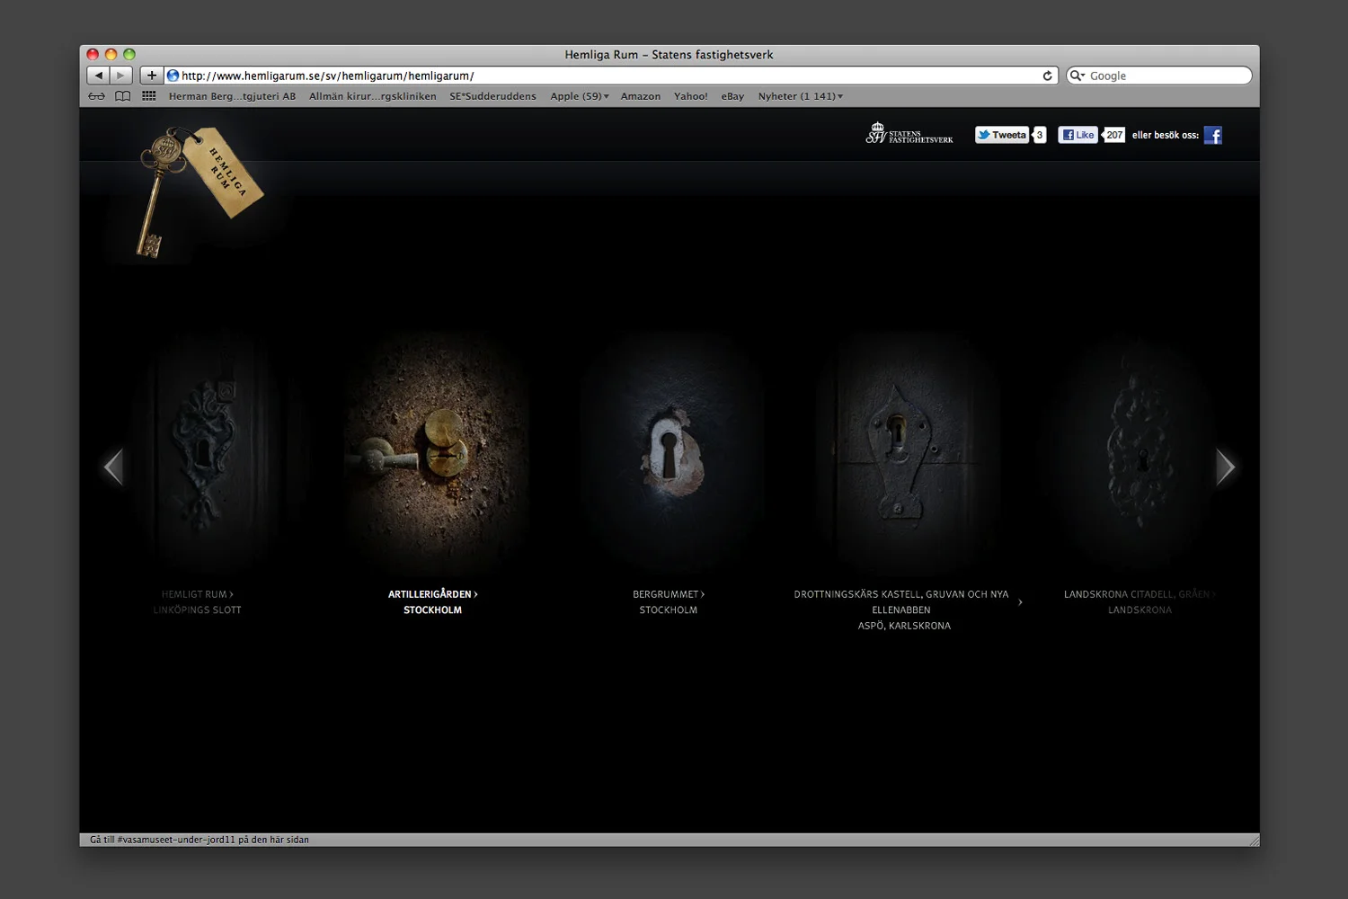Open the Amazon bookmark
This screenshot has width=1348, height=899.
tap(641, 96)
